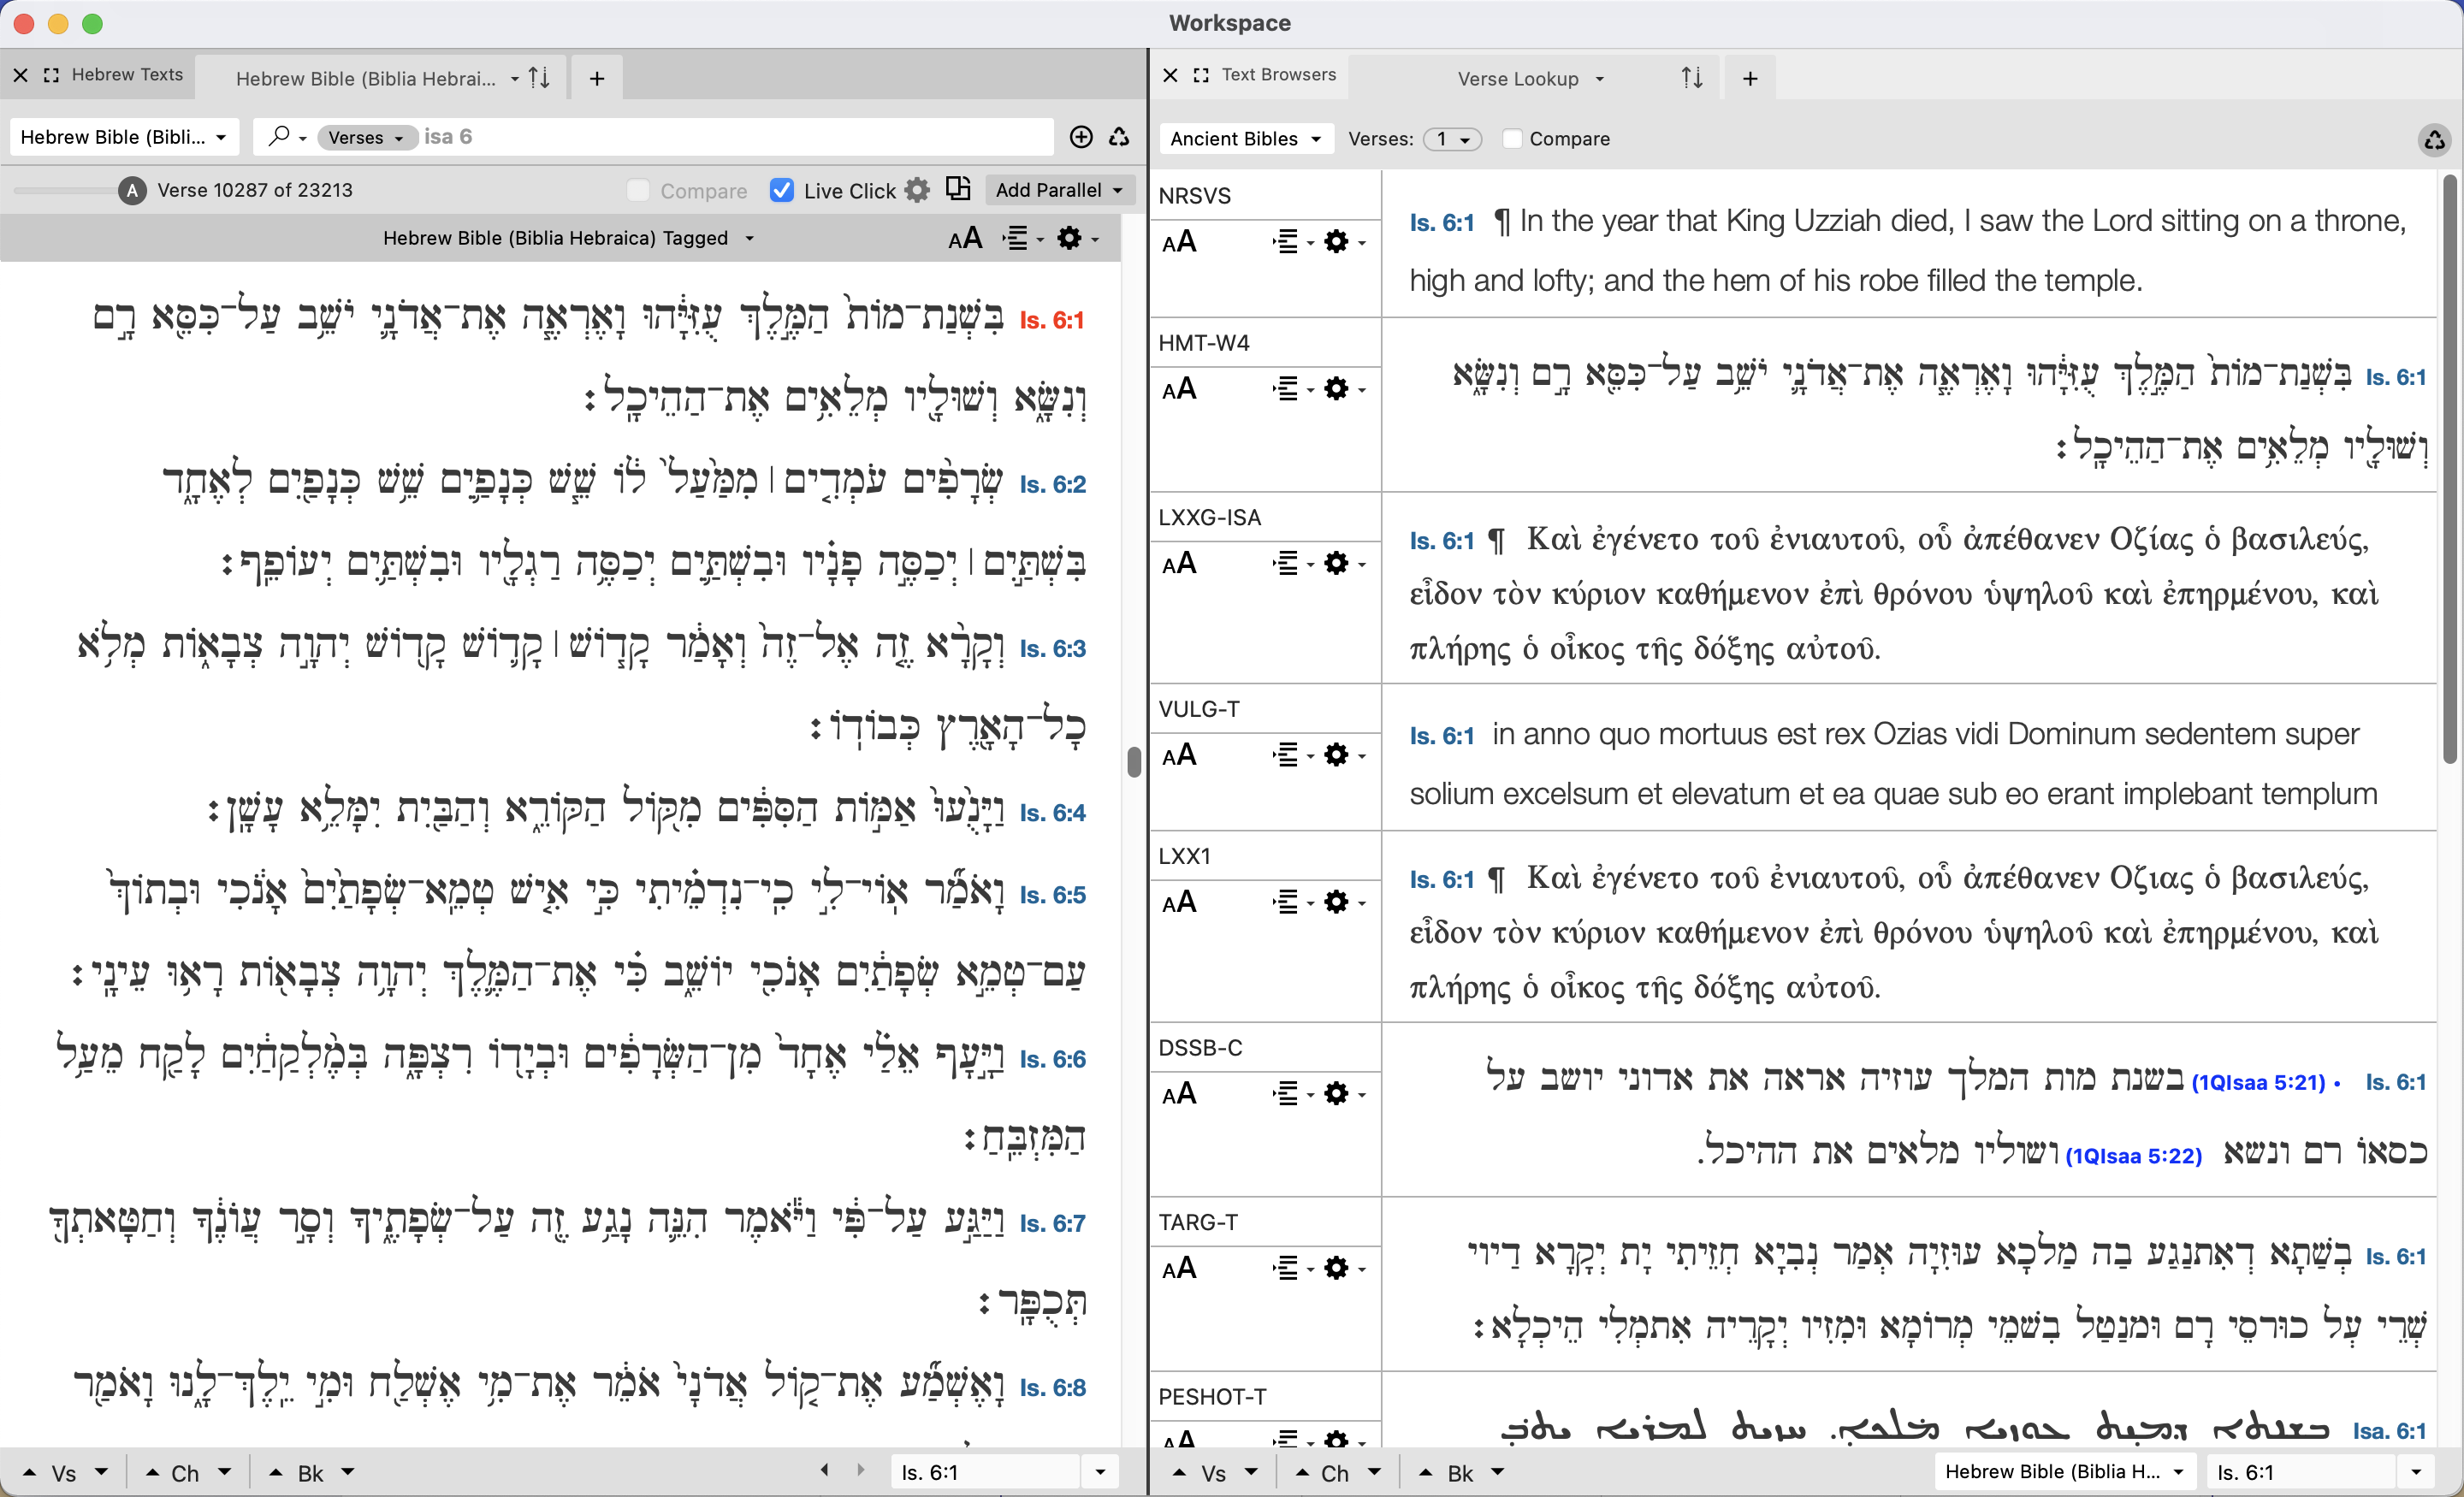The image size is (2464, 1497).
Task: Click the sort arrows icon beside Verse Lookup
Action: [x=1691, y=78]
